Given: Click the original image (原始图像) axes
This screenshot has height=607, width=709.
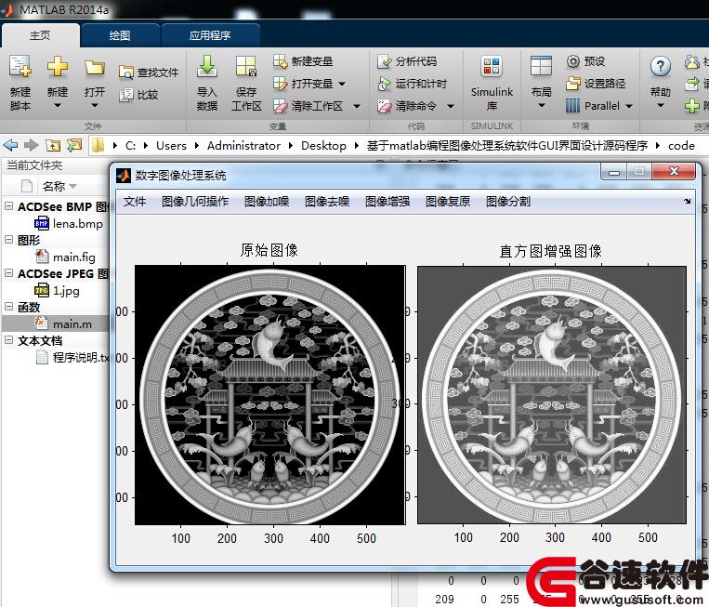Looking at the screenshot, I should (270, 395).
